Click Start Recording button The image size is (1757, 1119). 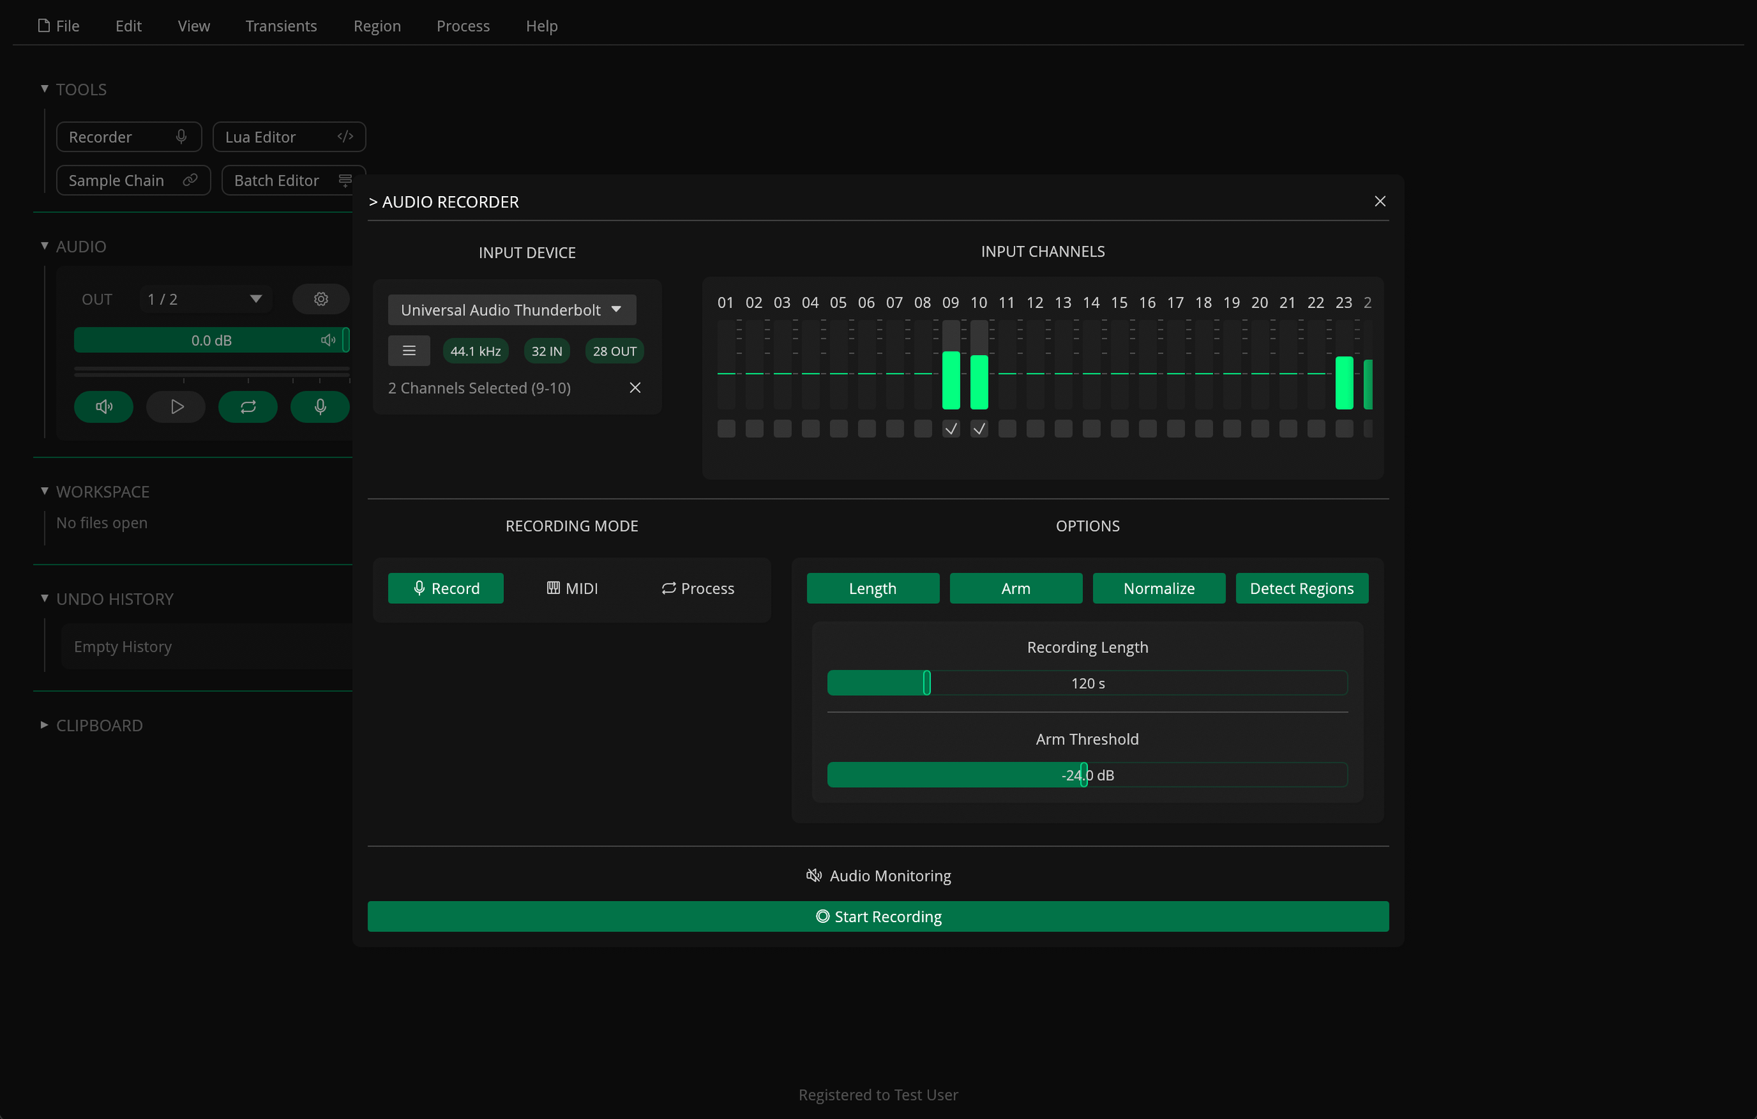[878, 916]
